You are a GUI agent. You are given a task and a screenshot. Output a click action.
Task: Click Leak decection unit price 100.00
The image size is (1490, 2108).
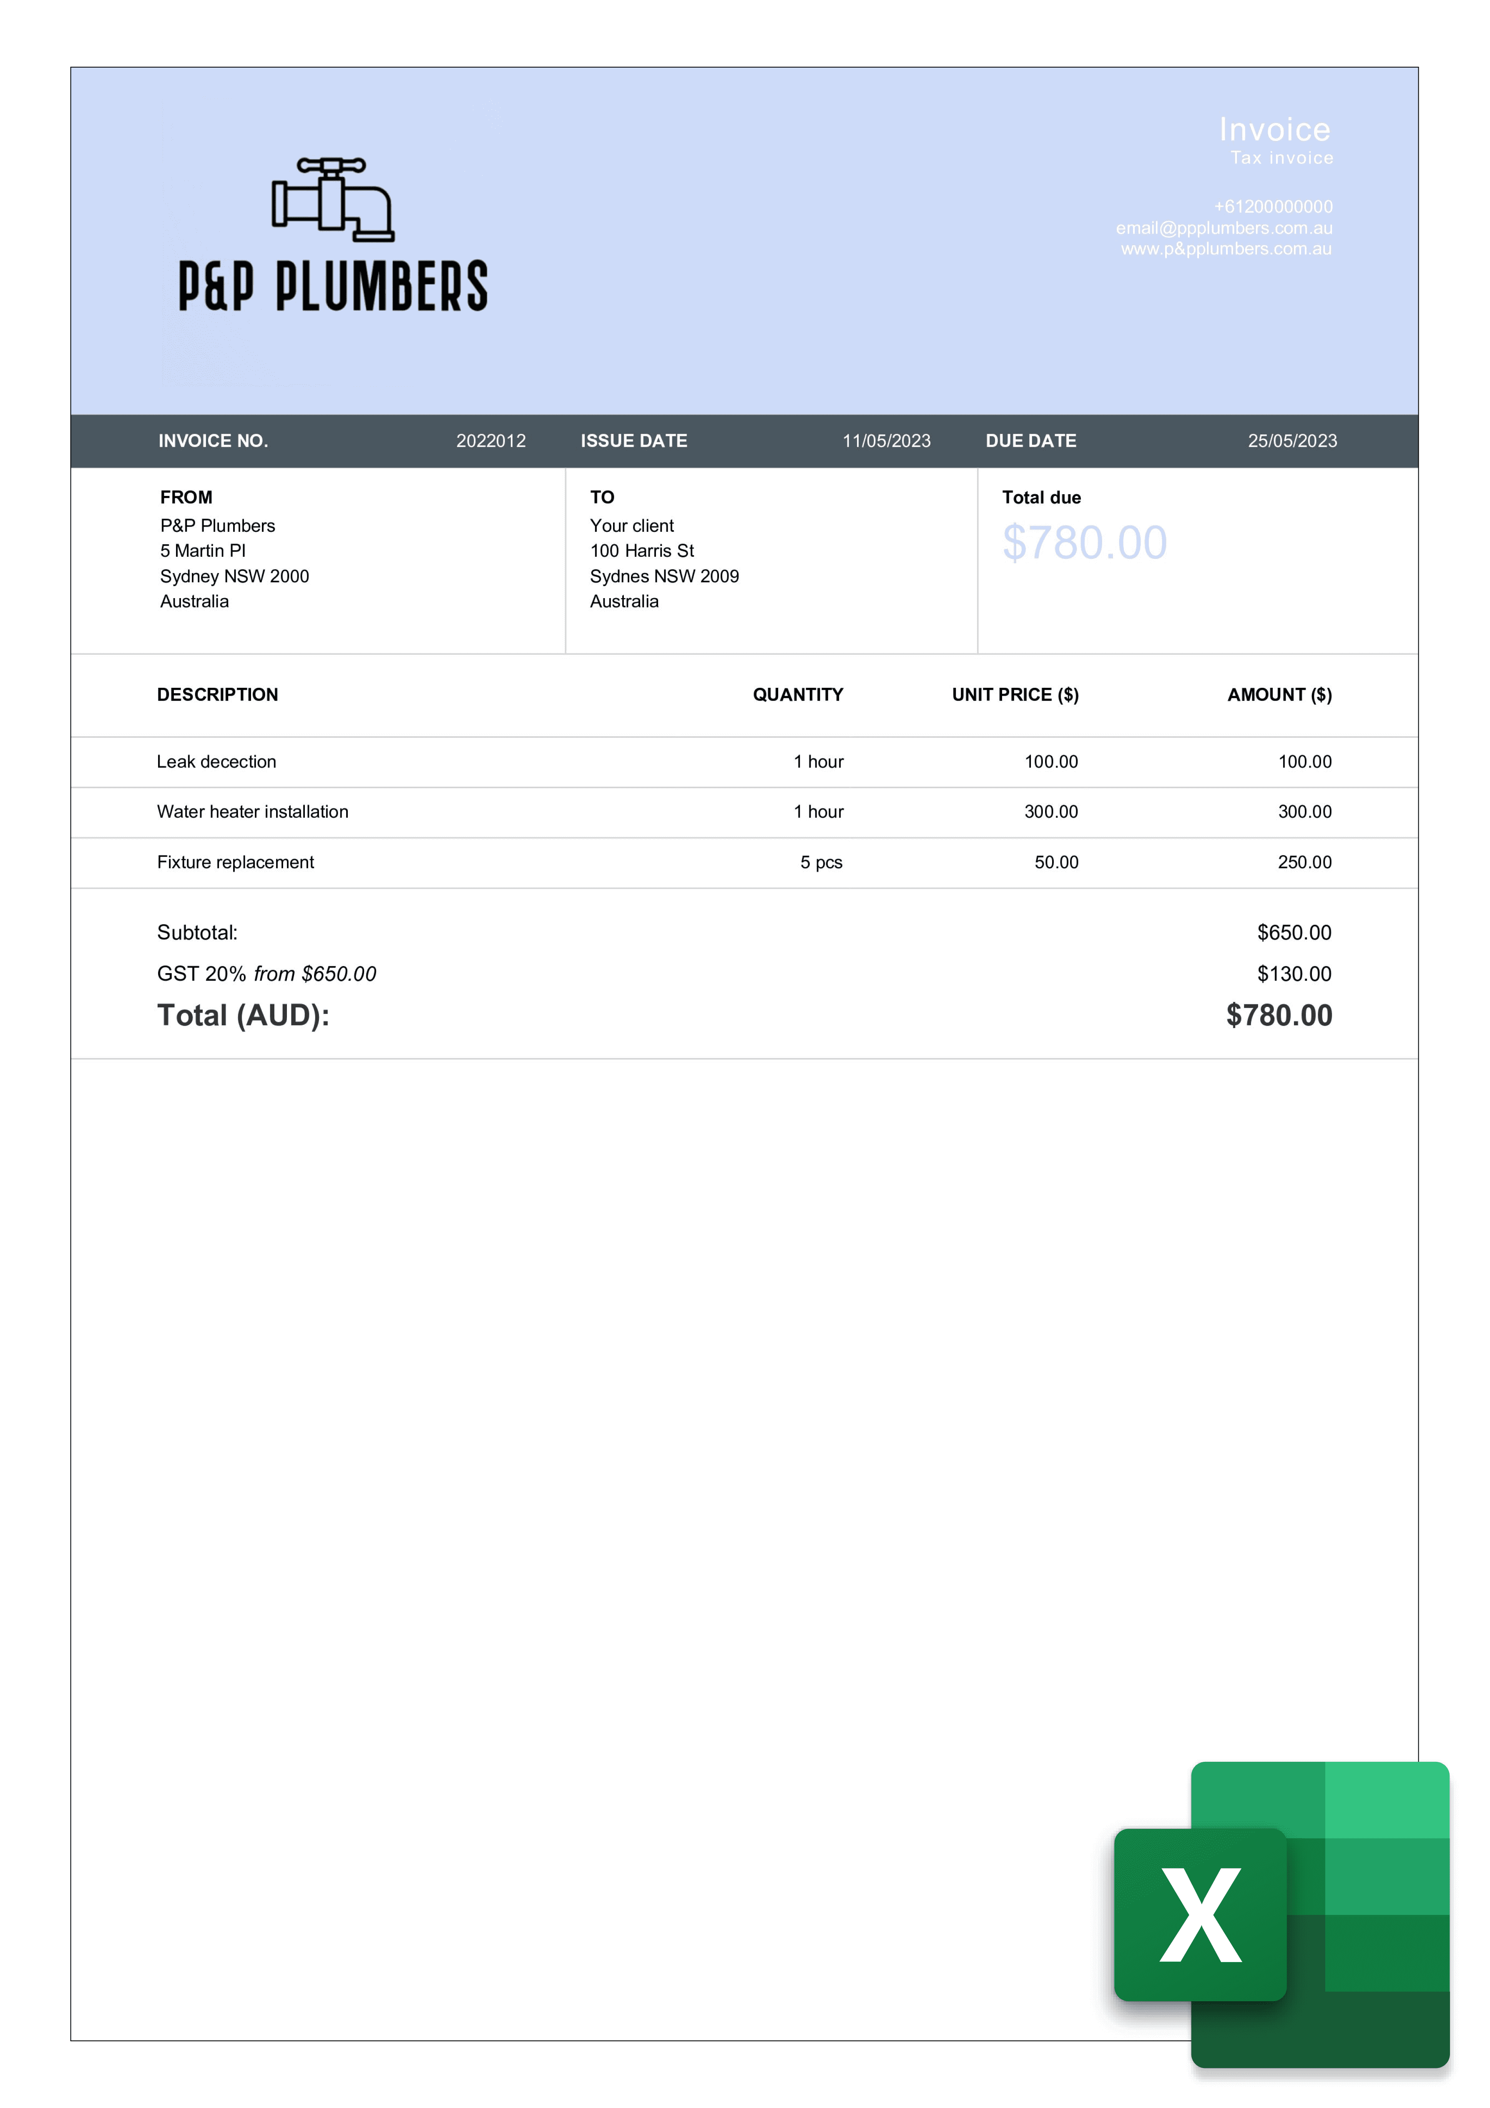pos(1051,762)
